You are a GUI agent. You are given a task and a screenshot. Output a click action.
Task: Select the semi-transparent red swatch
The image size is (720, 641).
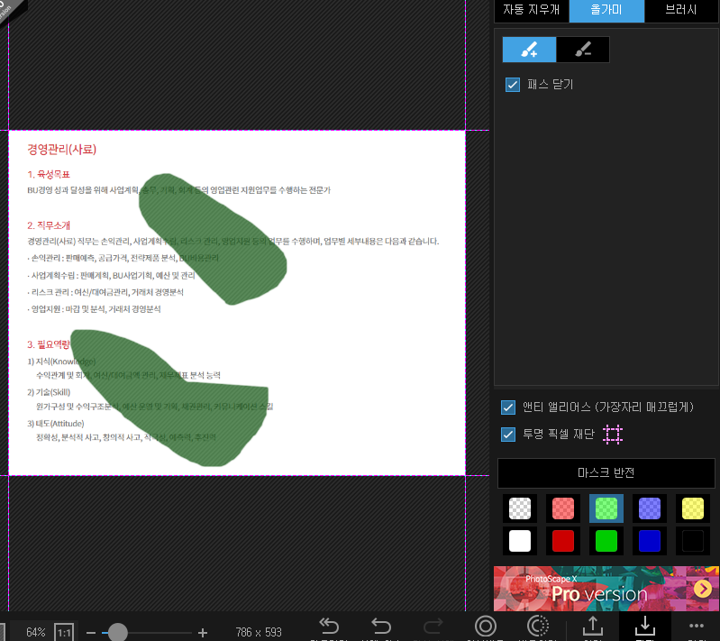[563, 508]
